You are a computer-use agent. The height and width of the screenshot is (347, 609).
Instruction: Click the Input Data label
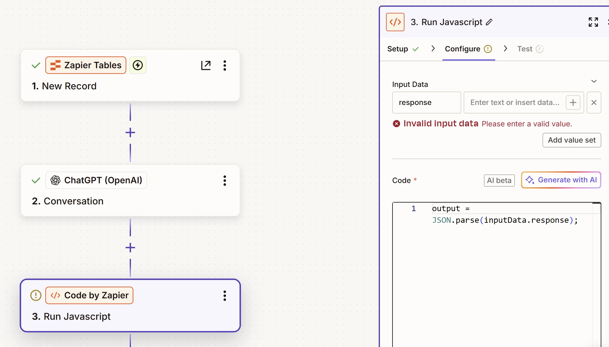click(x=410, y=84)
